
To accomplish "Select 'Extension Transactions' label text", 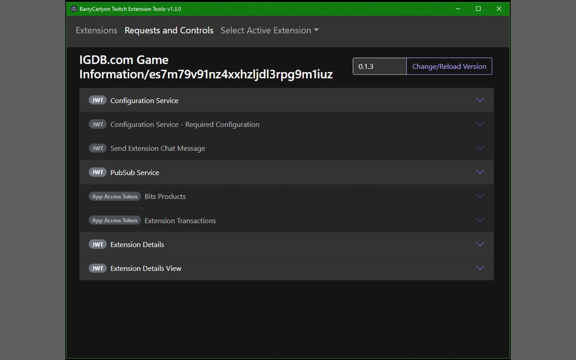I will coord(180,221).
